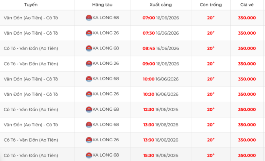Viewport: 265px width, 161px height.
Task: Click the 350.000 price in 10:00 row
Action: pos(247,79)
